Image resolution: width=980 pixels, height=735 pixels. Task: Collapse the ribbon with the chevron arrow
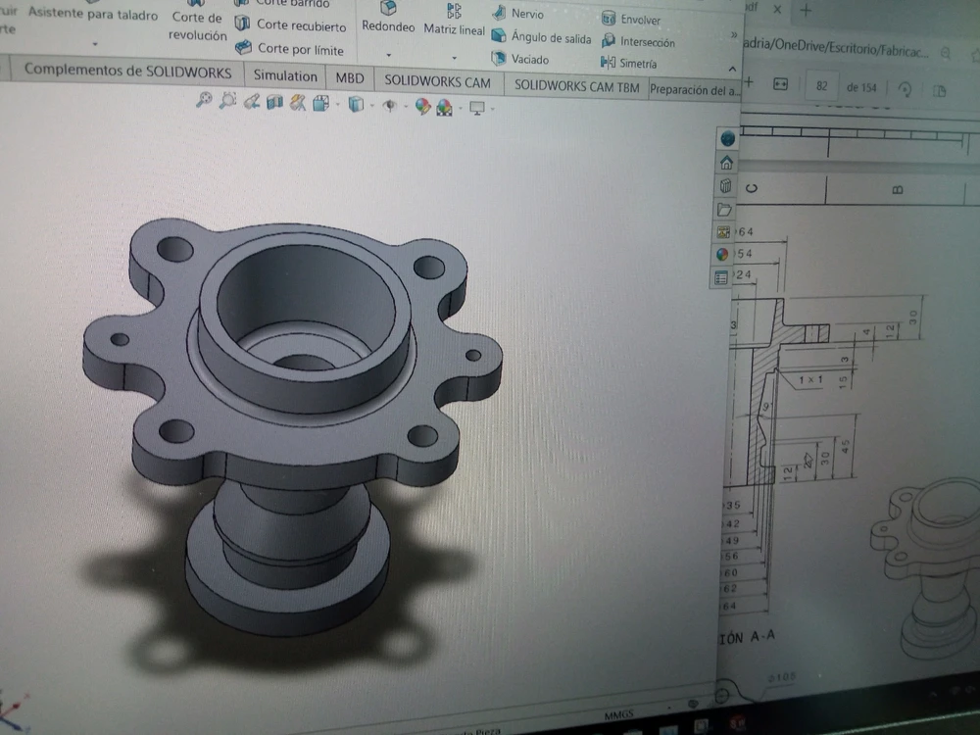[x=731, y=69]
